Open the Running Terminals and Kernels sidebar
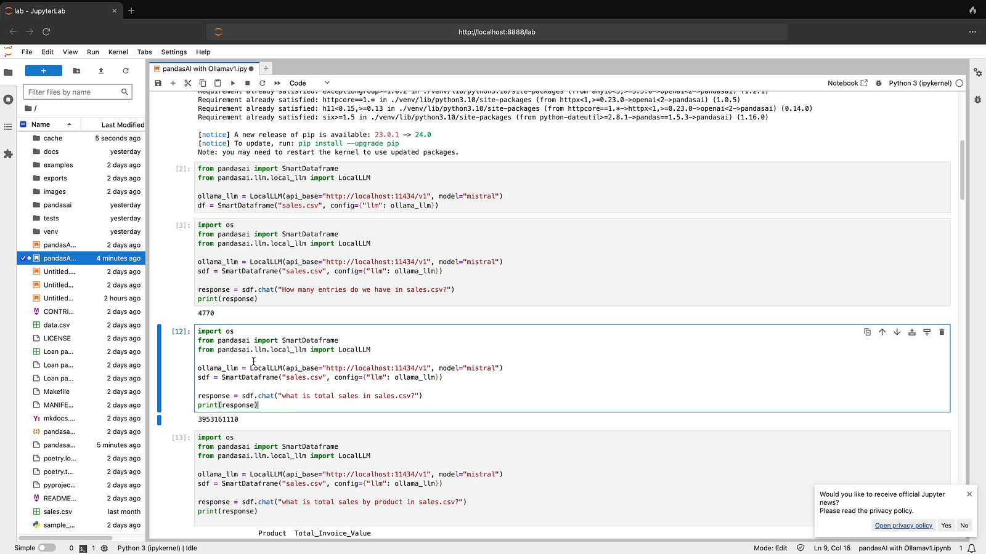 tap(8, 100)
